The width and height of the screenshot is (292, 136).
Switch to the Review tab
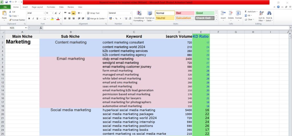click(x=71, y=7)
